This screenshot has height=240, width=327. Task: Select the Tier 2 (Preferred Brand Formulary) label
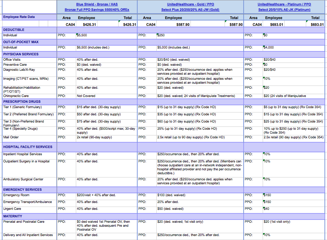29,116
